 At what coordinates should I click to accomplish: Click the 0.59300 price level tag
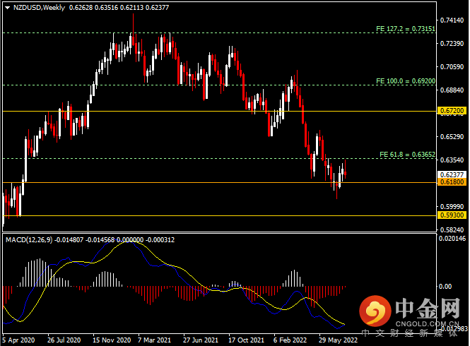[452, 215]
